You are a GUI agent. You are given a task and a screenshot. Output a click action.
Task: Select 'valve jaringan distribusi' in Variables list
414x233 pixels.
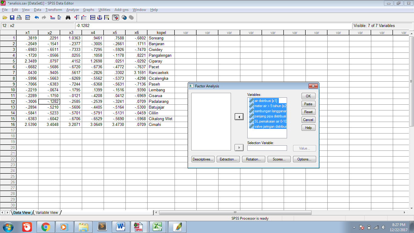tap(267, 127)
